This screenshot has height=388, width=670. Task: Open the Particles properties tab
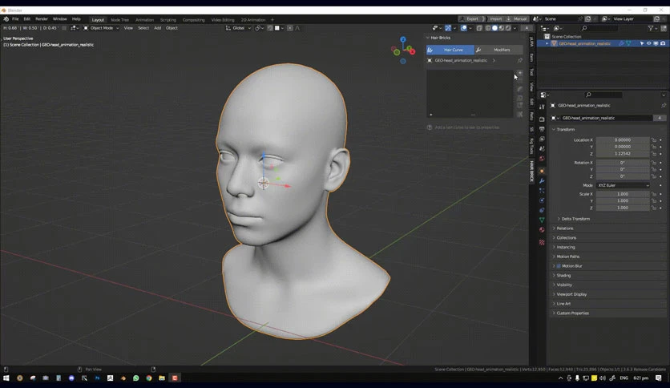pos(542,191)
